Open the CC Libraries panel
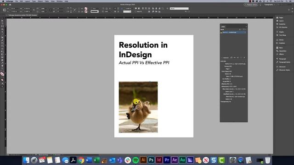 pos(283,27)
